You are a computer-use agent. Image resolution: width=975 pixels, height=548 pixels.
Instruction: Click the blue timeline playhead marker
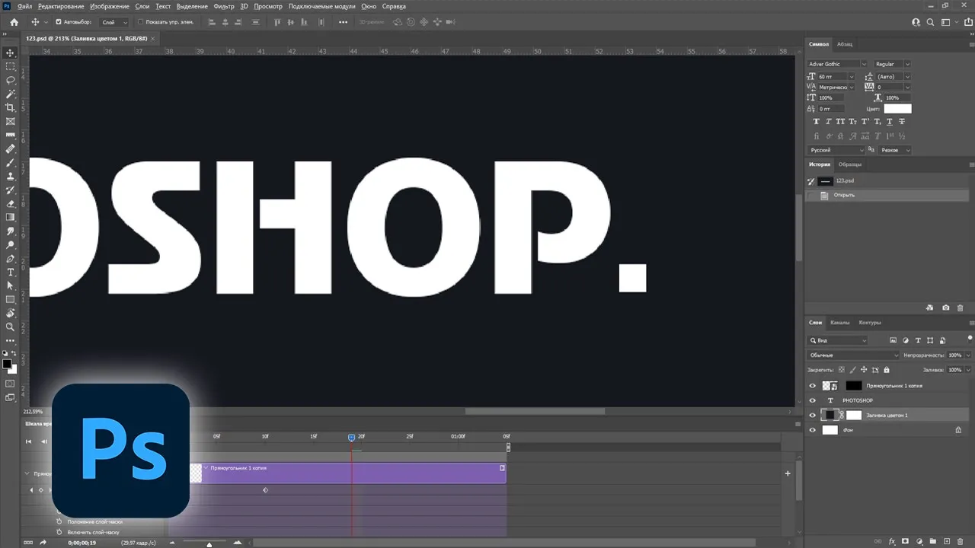tap(352, 438)
